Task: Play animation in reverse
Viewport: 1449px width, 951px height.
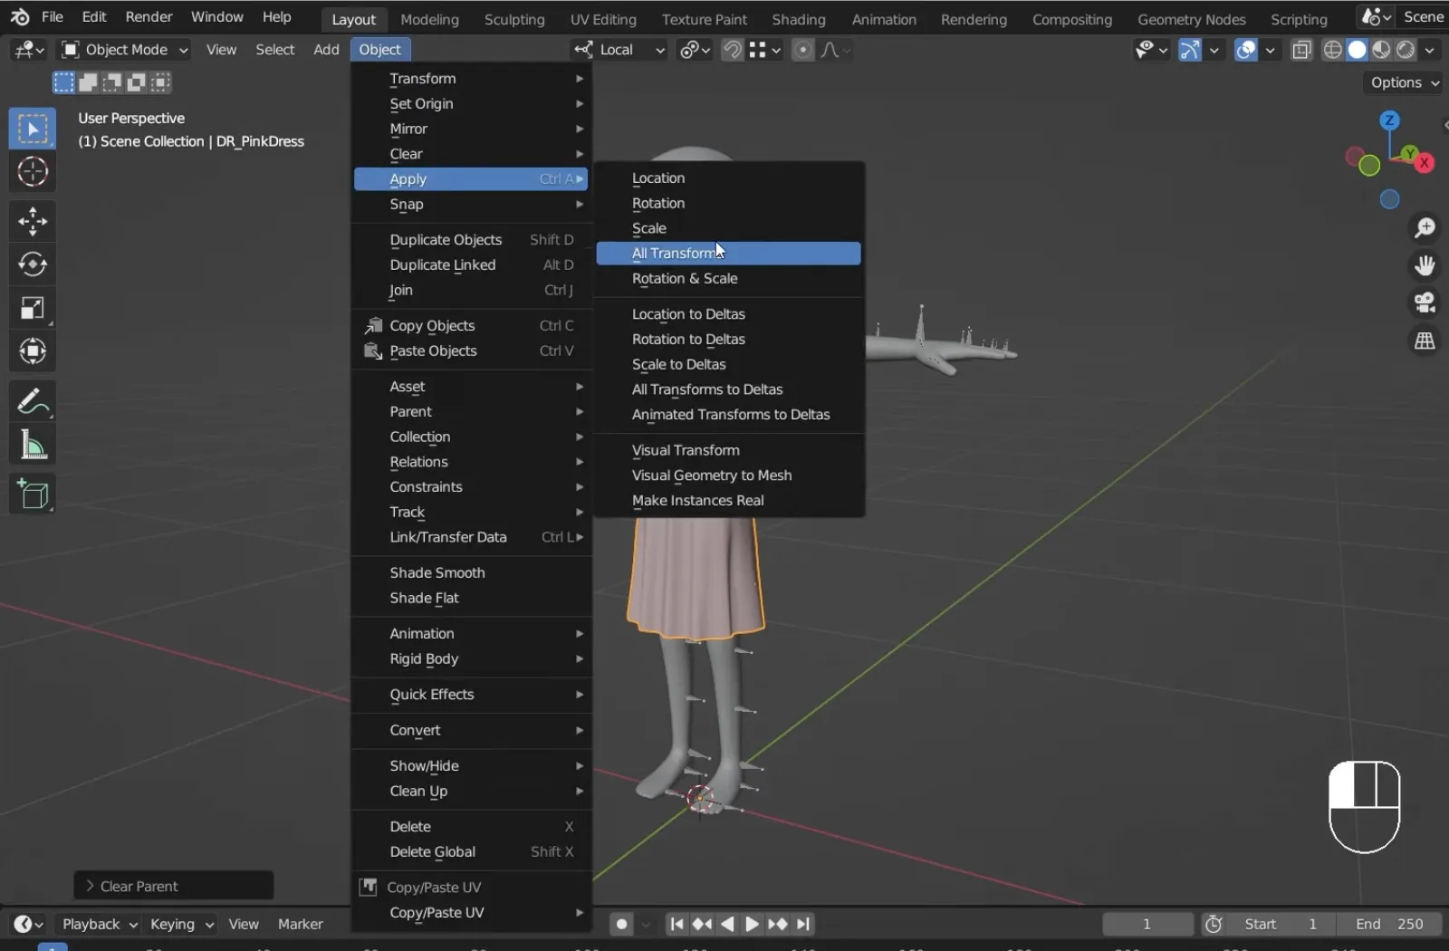Action: (x=726, y=924)
